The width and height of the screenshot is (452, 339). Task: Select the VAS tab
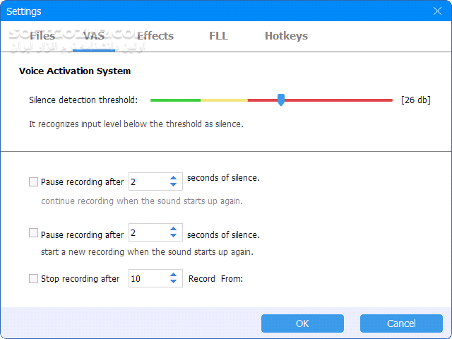[93, 36]
